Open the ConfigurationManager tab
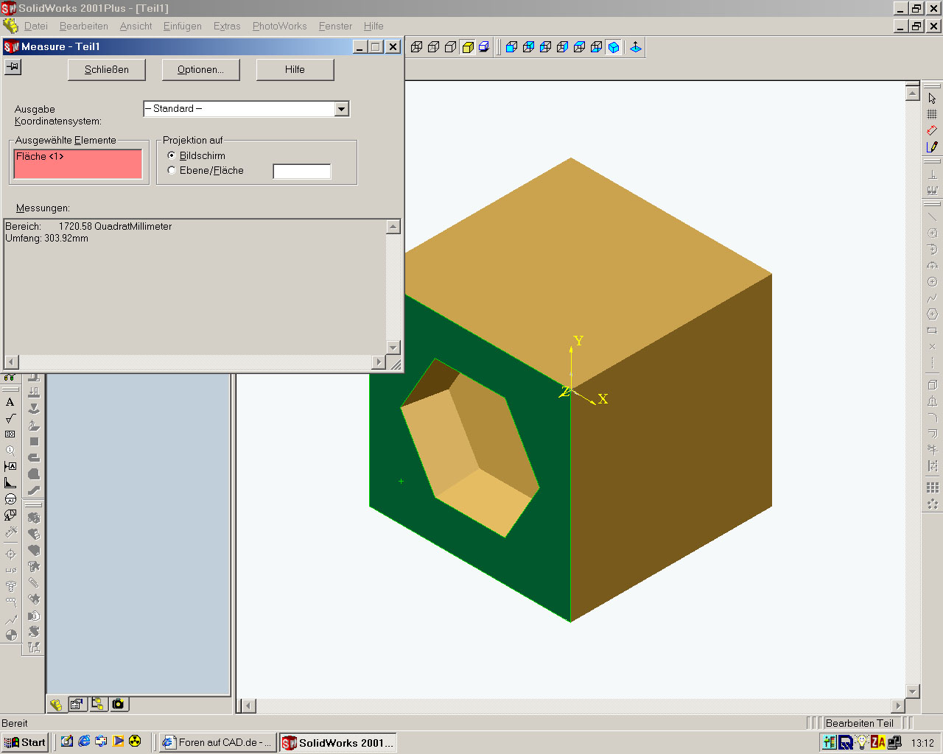The height and width of the screenshot is (754, 943). click(x=97, y=705)
